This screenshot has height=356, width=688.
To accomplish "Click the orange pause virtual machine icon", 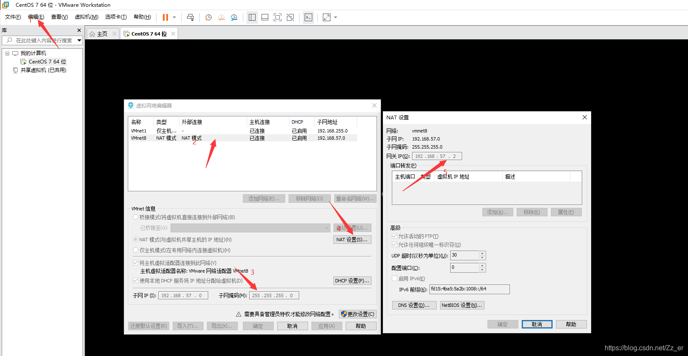I will [x=165, y=17].
